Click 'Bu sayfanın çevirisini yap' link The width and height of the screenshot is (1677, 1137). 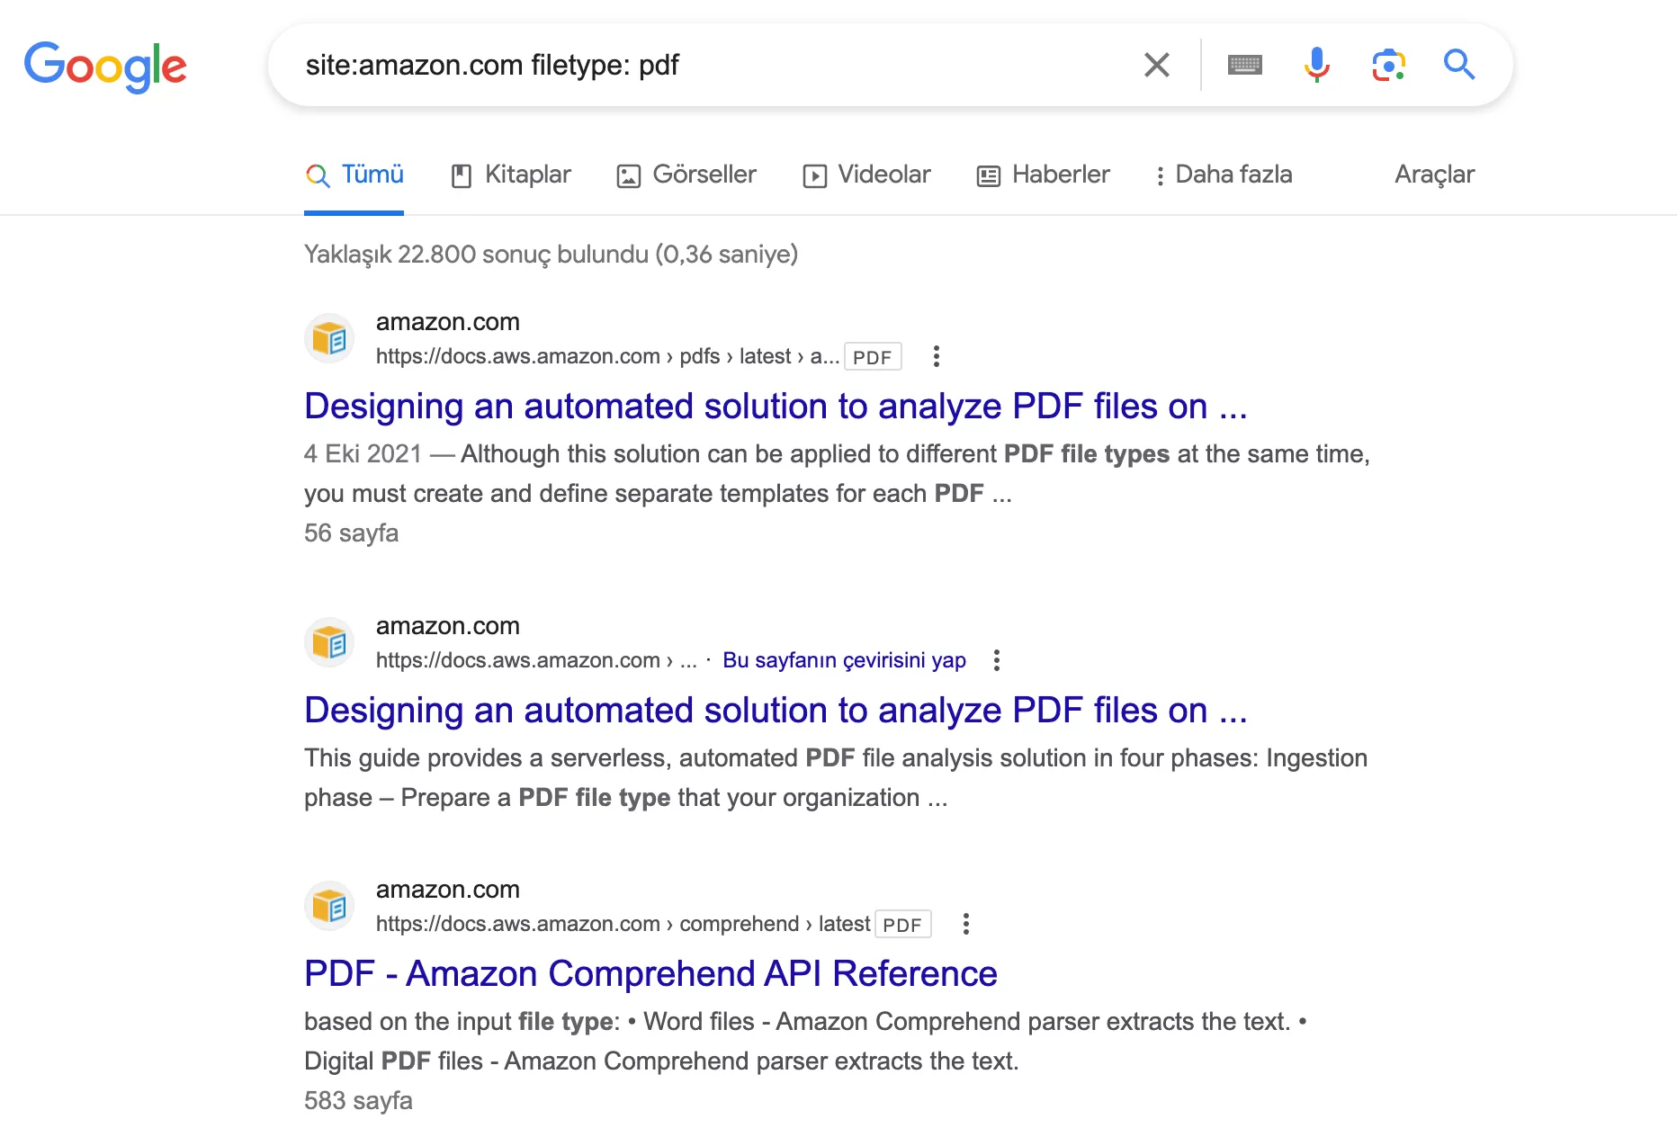(x=844, y=660)
